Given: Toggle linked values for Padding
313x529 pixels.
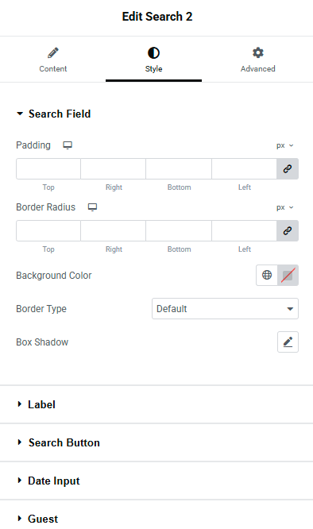Looking at the screenshot, I should pyautogui.click(x=288, y=168).
